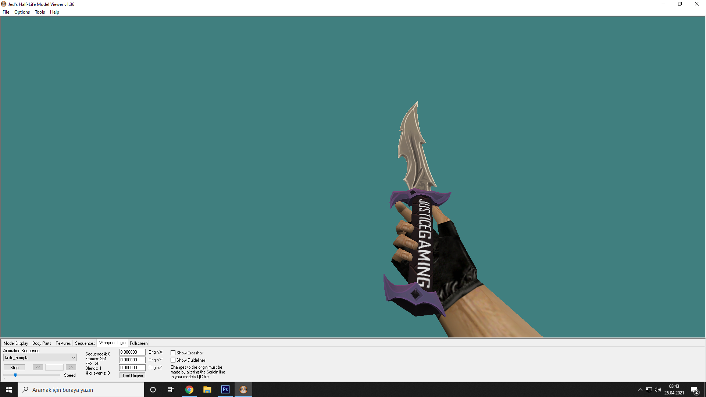This screenshot has width=706, height=397.
Task: Click the Half-Life Model Viewer taskbar icon
Action: click(x=243, y=390)
